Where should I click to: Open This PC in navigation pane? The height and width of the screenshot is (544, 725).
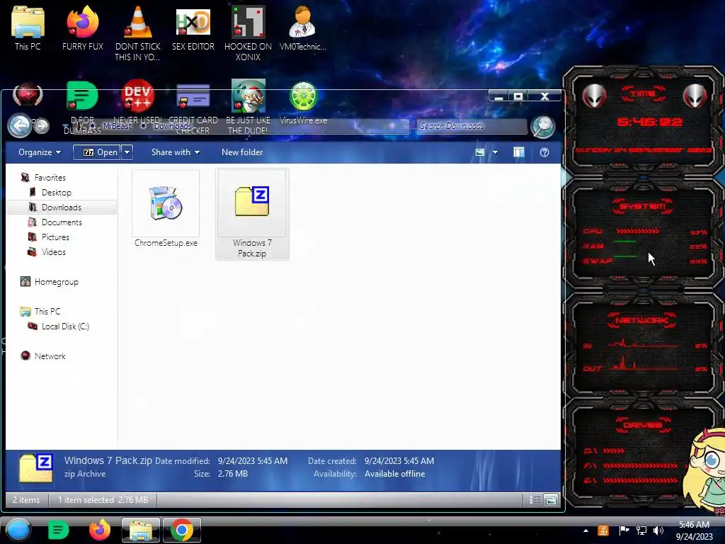(47, 312)
